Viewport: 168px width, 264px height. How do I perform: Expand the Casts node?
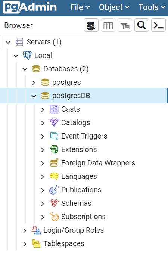pos(43,109)
